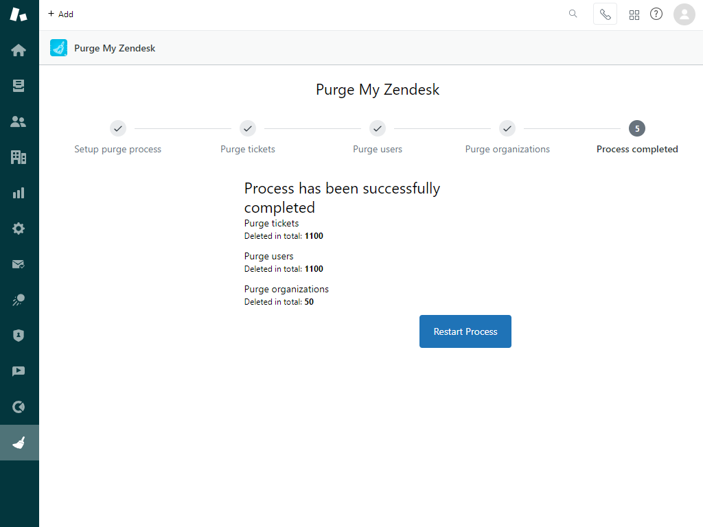703x527 pixels.
Task: Open the apps grid icon in top bar
Action: tap(634, 14)
